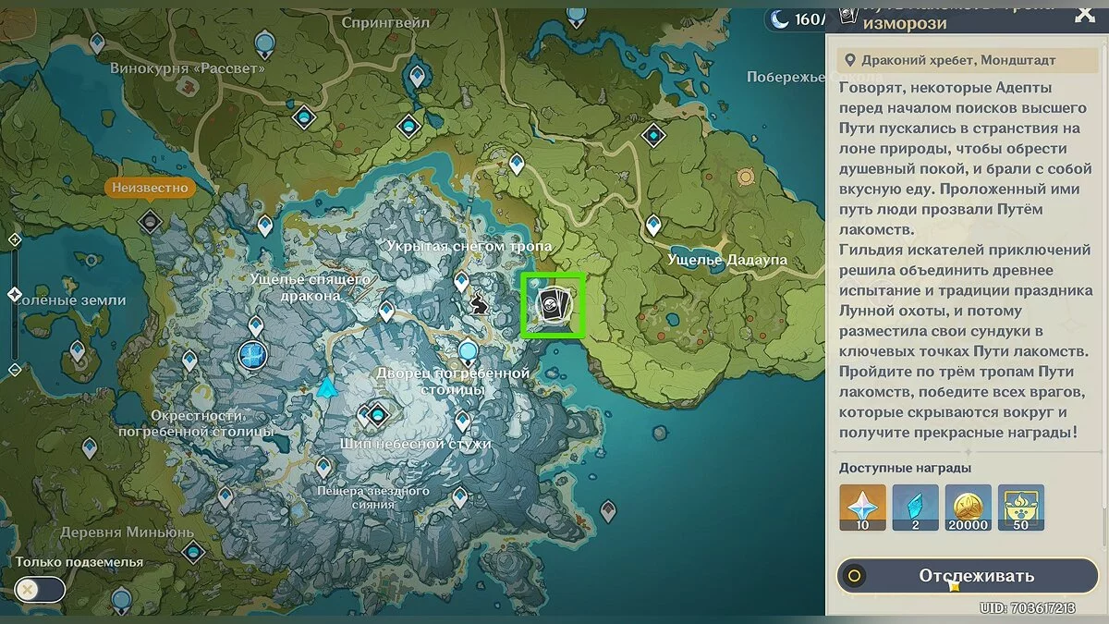Open the domain marker below Деревня Миньюнь
The image size is (1109, 624).
(x=192, y=553)
